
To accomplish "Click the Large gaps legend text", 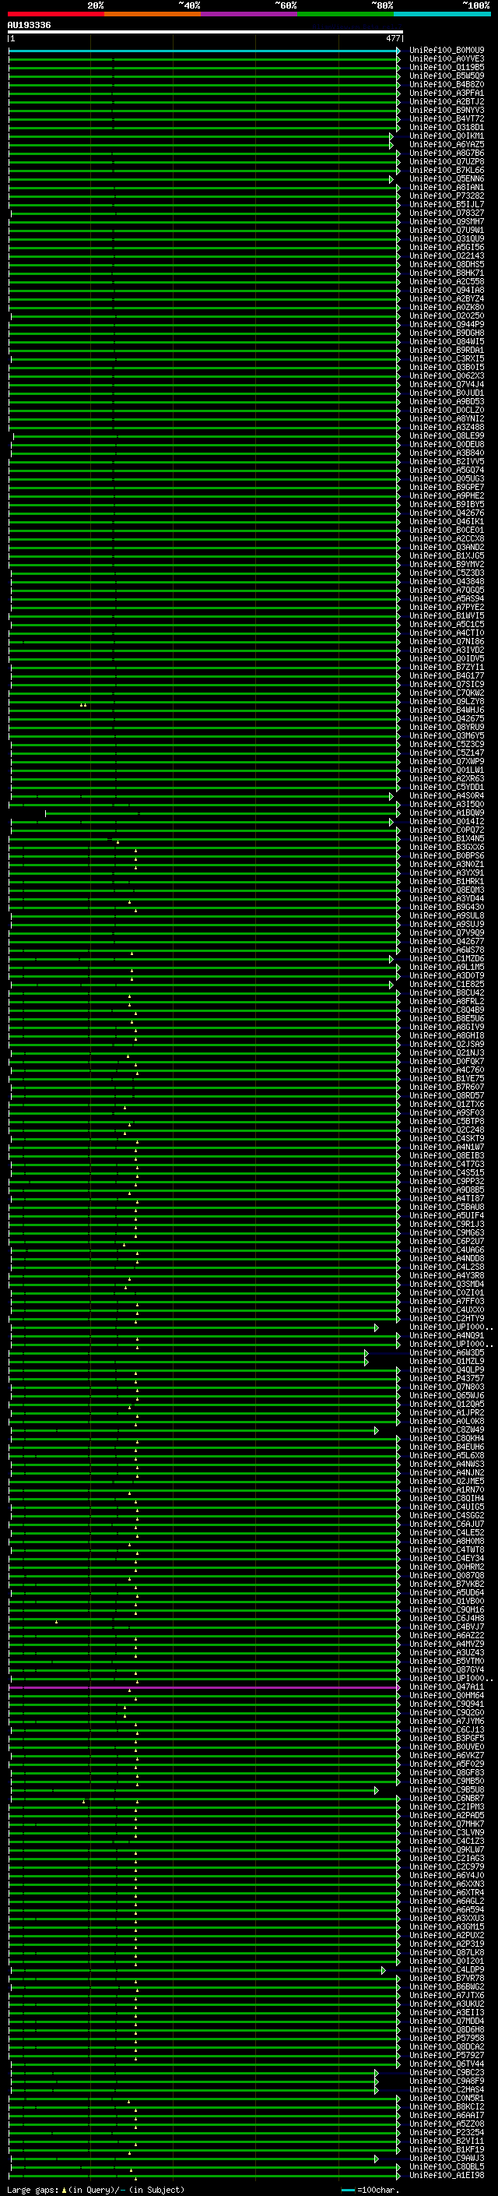I will [x=96, y=2189].
